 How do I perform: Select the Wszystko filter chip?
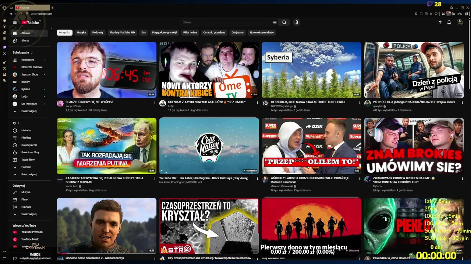pyautogui.click(x=64, y=33)
